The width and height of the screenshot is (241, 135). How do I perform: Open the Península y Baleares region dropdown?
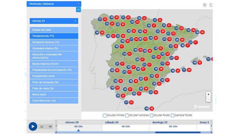tap(54, 4)
